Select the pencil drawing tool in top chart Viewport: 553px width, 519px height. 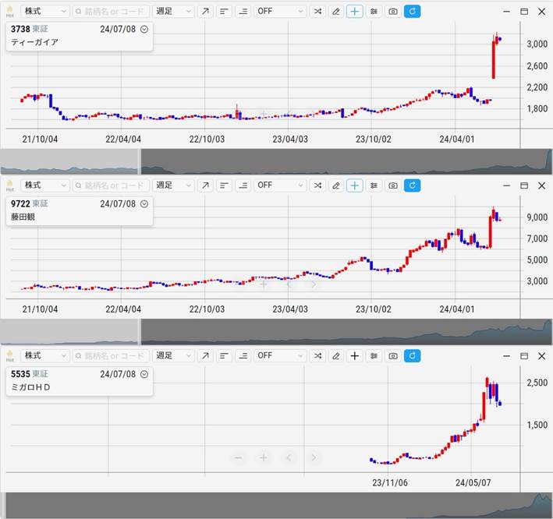point(336,12)
